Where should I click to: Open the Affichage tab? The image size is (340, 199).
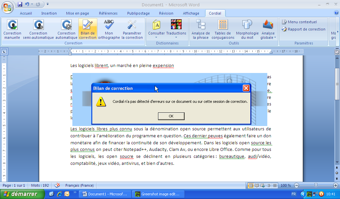191,13
